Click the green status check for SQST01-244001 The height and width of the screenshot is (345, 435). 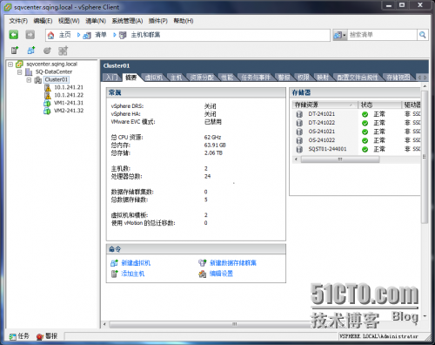pos(365,149)
